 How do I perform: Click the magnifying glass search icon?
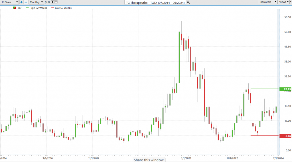click(188, 2)
